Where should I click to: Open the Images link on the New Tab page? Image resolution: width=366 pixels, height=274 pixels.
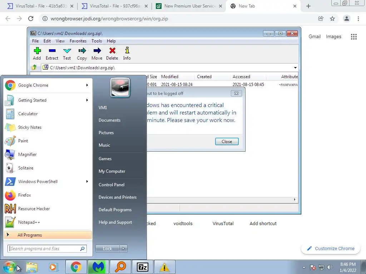(333, 37)
